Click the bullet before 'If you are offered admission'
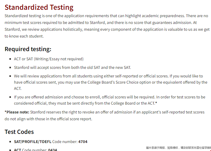Image resolution: width=211 pixels, height=151 pixels. point(10,97)
